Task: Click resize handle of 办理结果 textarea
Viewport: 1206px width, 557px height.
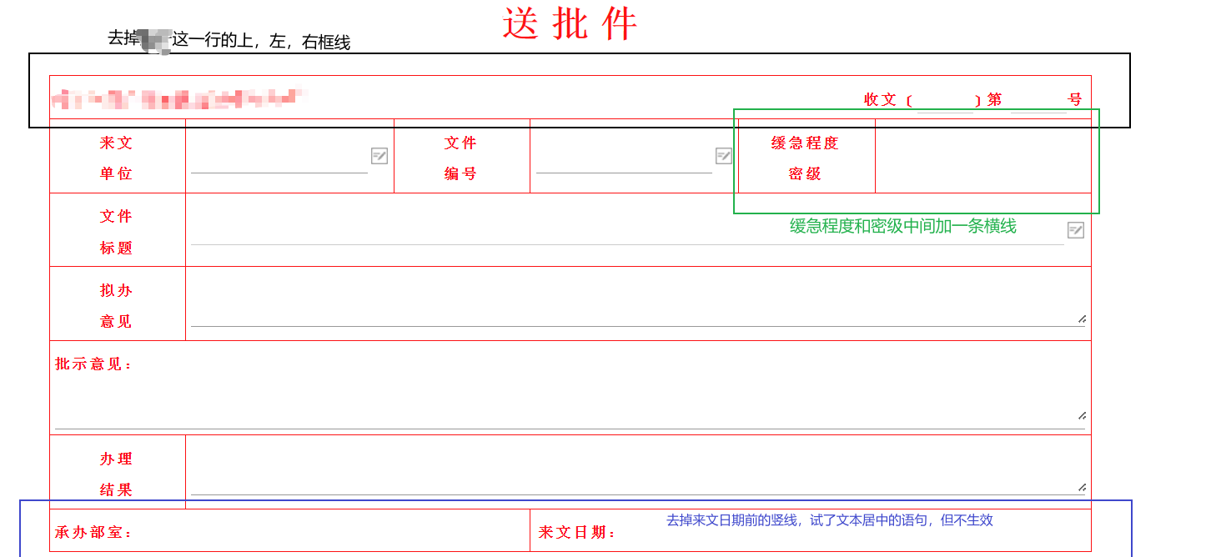Action: pos(1082,487)
